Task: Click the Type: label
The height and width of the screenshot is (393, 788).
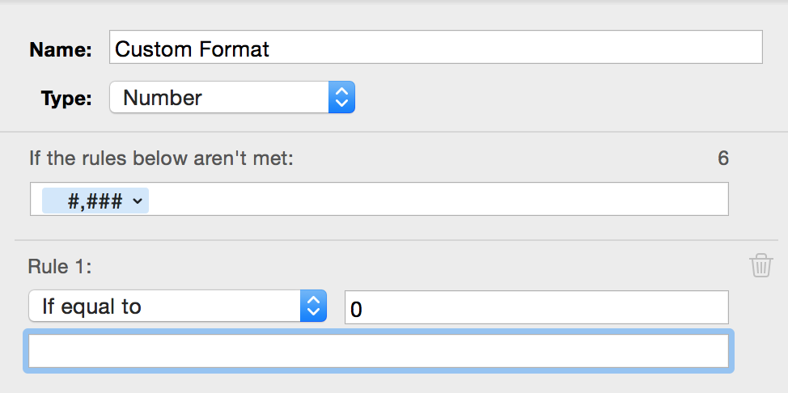Action: click(66, 99)
